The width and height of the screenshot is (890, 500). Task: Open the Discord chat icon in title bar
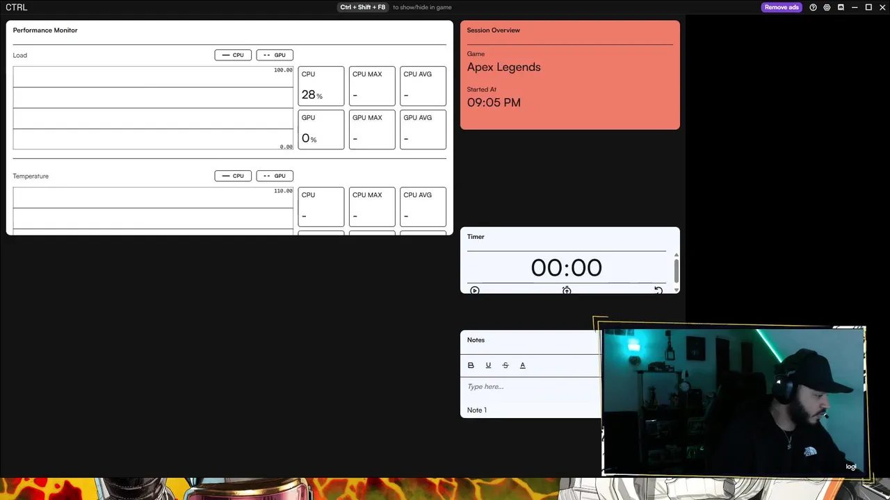(841, 8)
